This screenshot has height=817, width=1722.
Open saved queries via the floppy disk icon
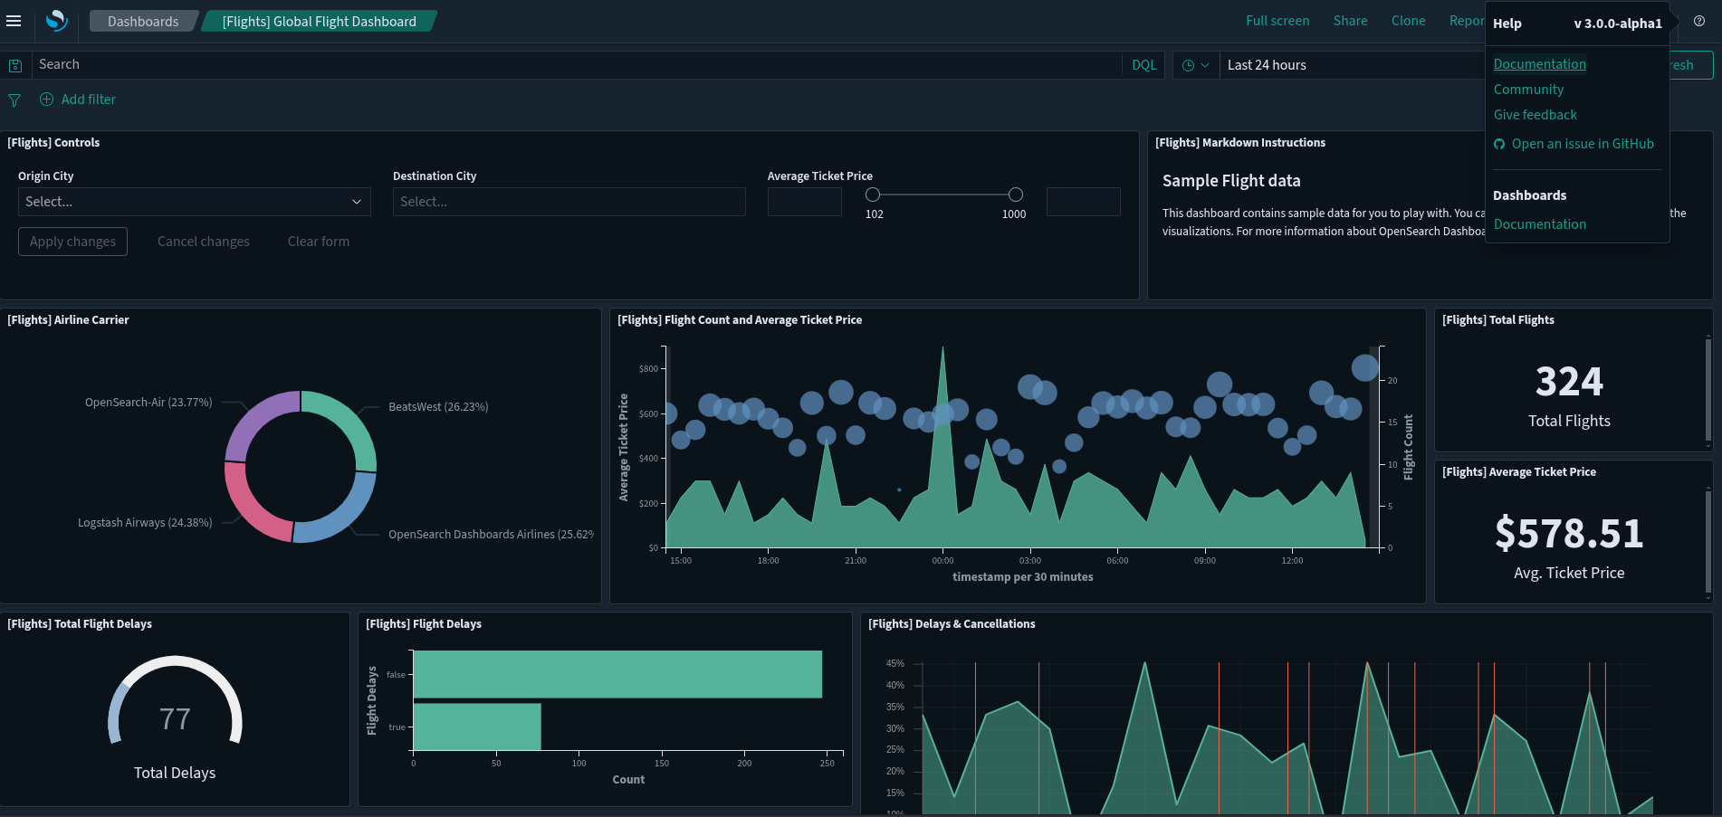15,64
